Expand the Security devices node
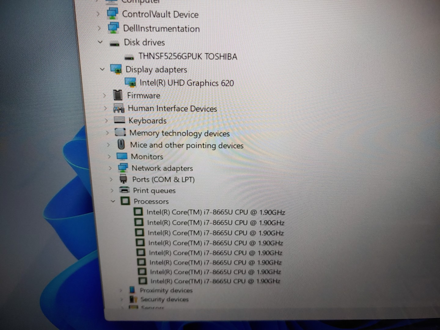This screenshot has height=330, width=440. 122,299
